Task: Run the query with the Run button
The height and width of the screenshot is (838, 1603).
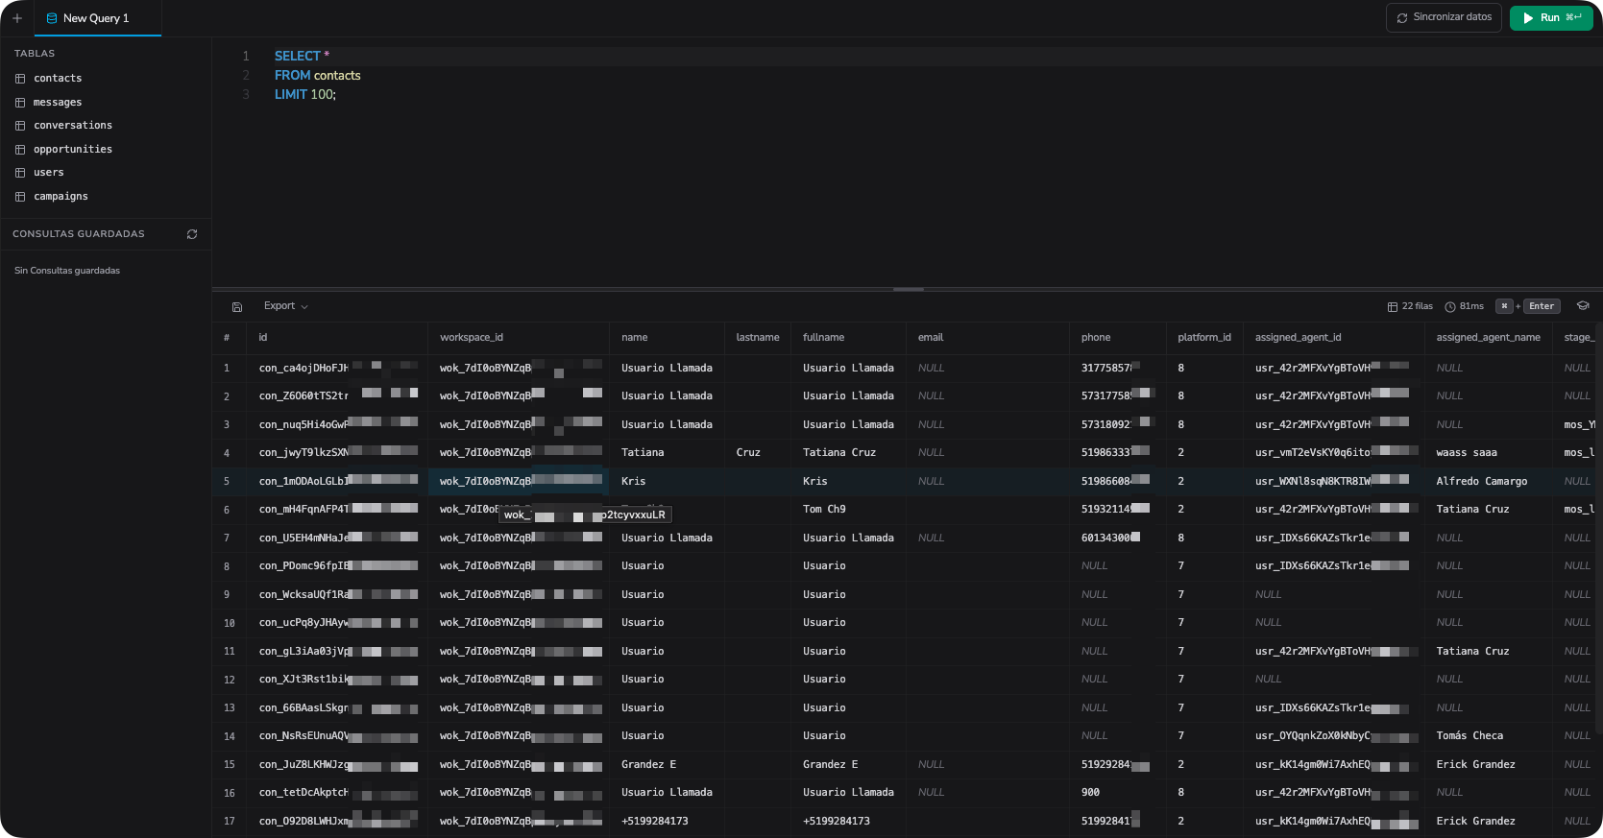Action: [1551, 17]
